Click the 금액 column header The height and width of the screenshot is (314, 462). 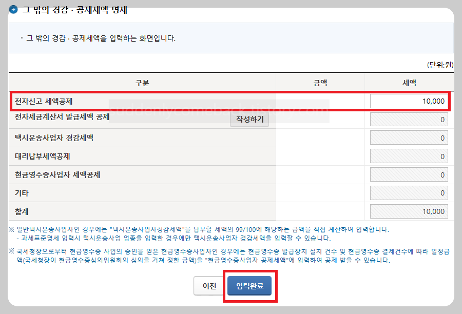320,82
